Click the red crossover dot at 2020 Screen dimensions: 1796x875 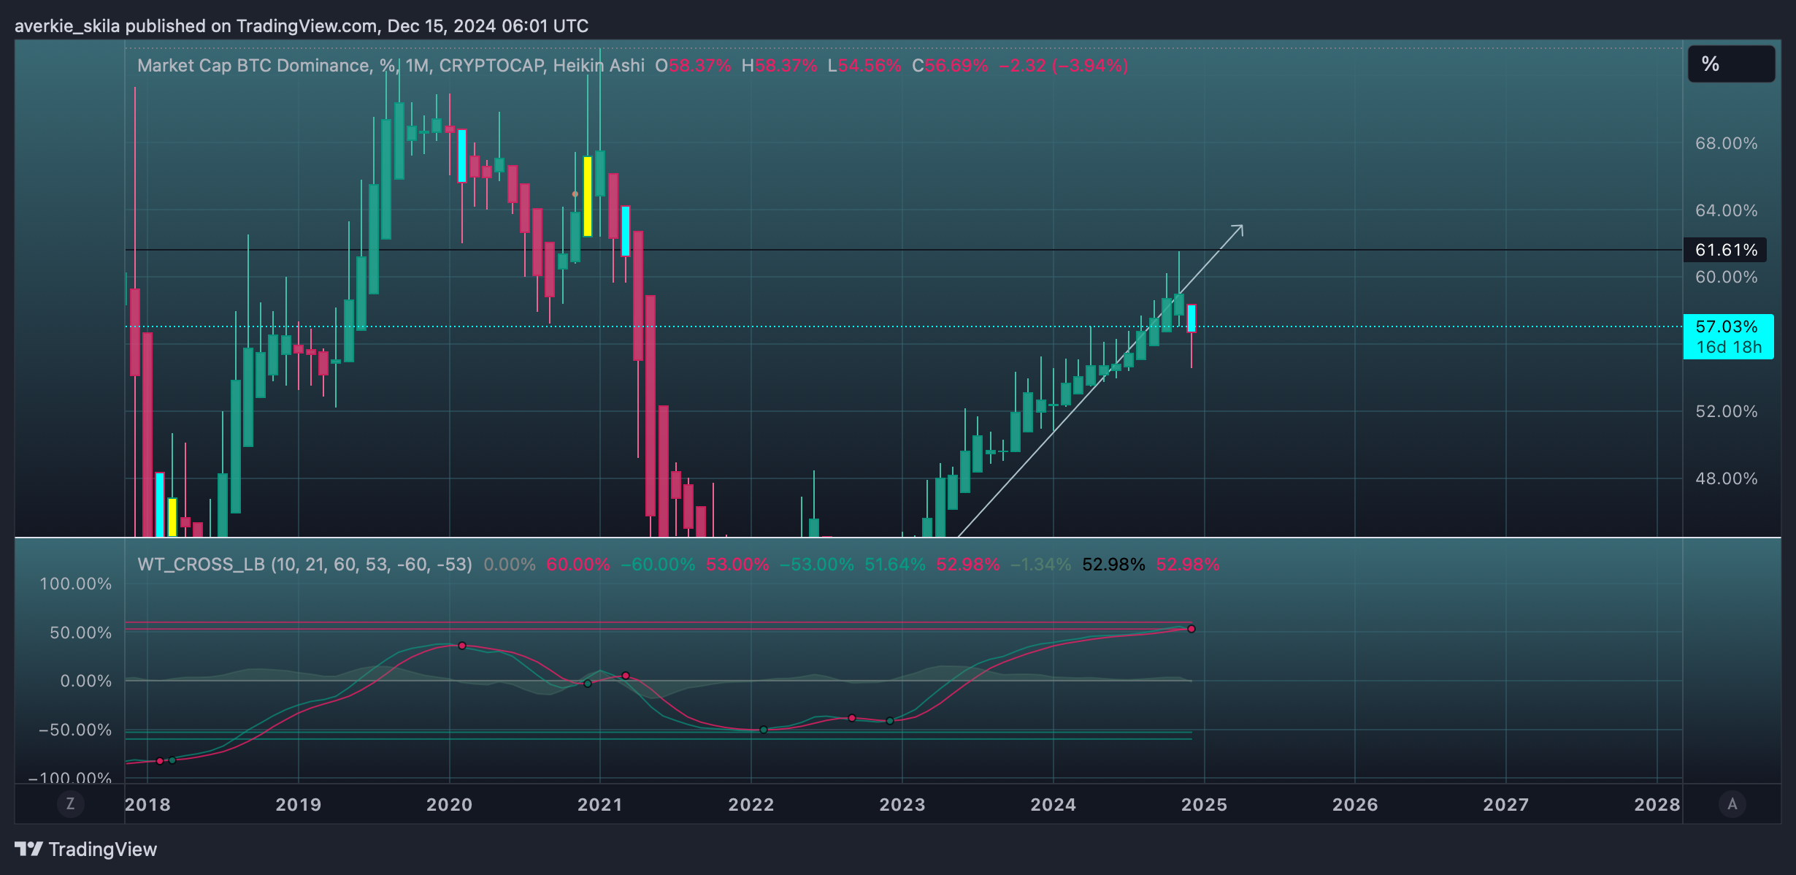tap(462, 646)
